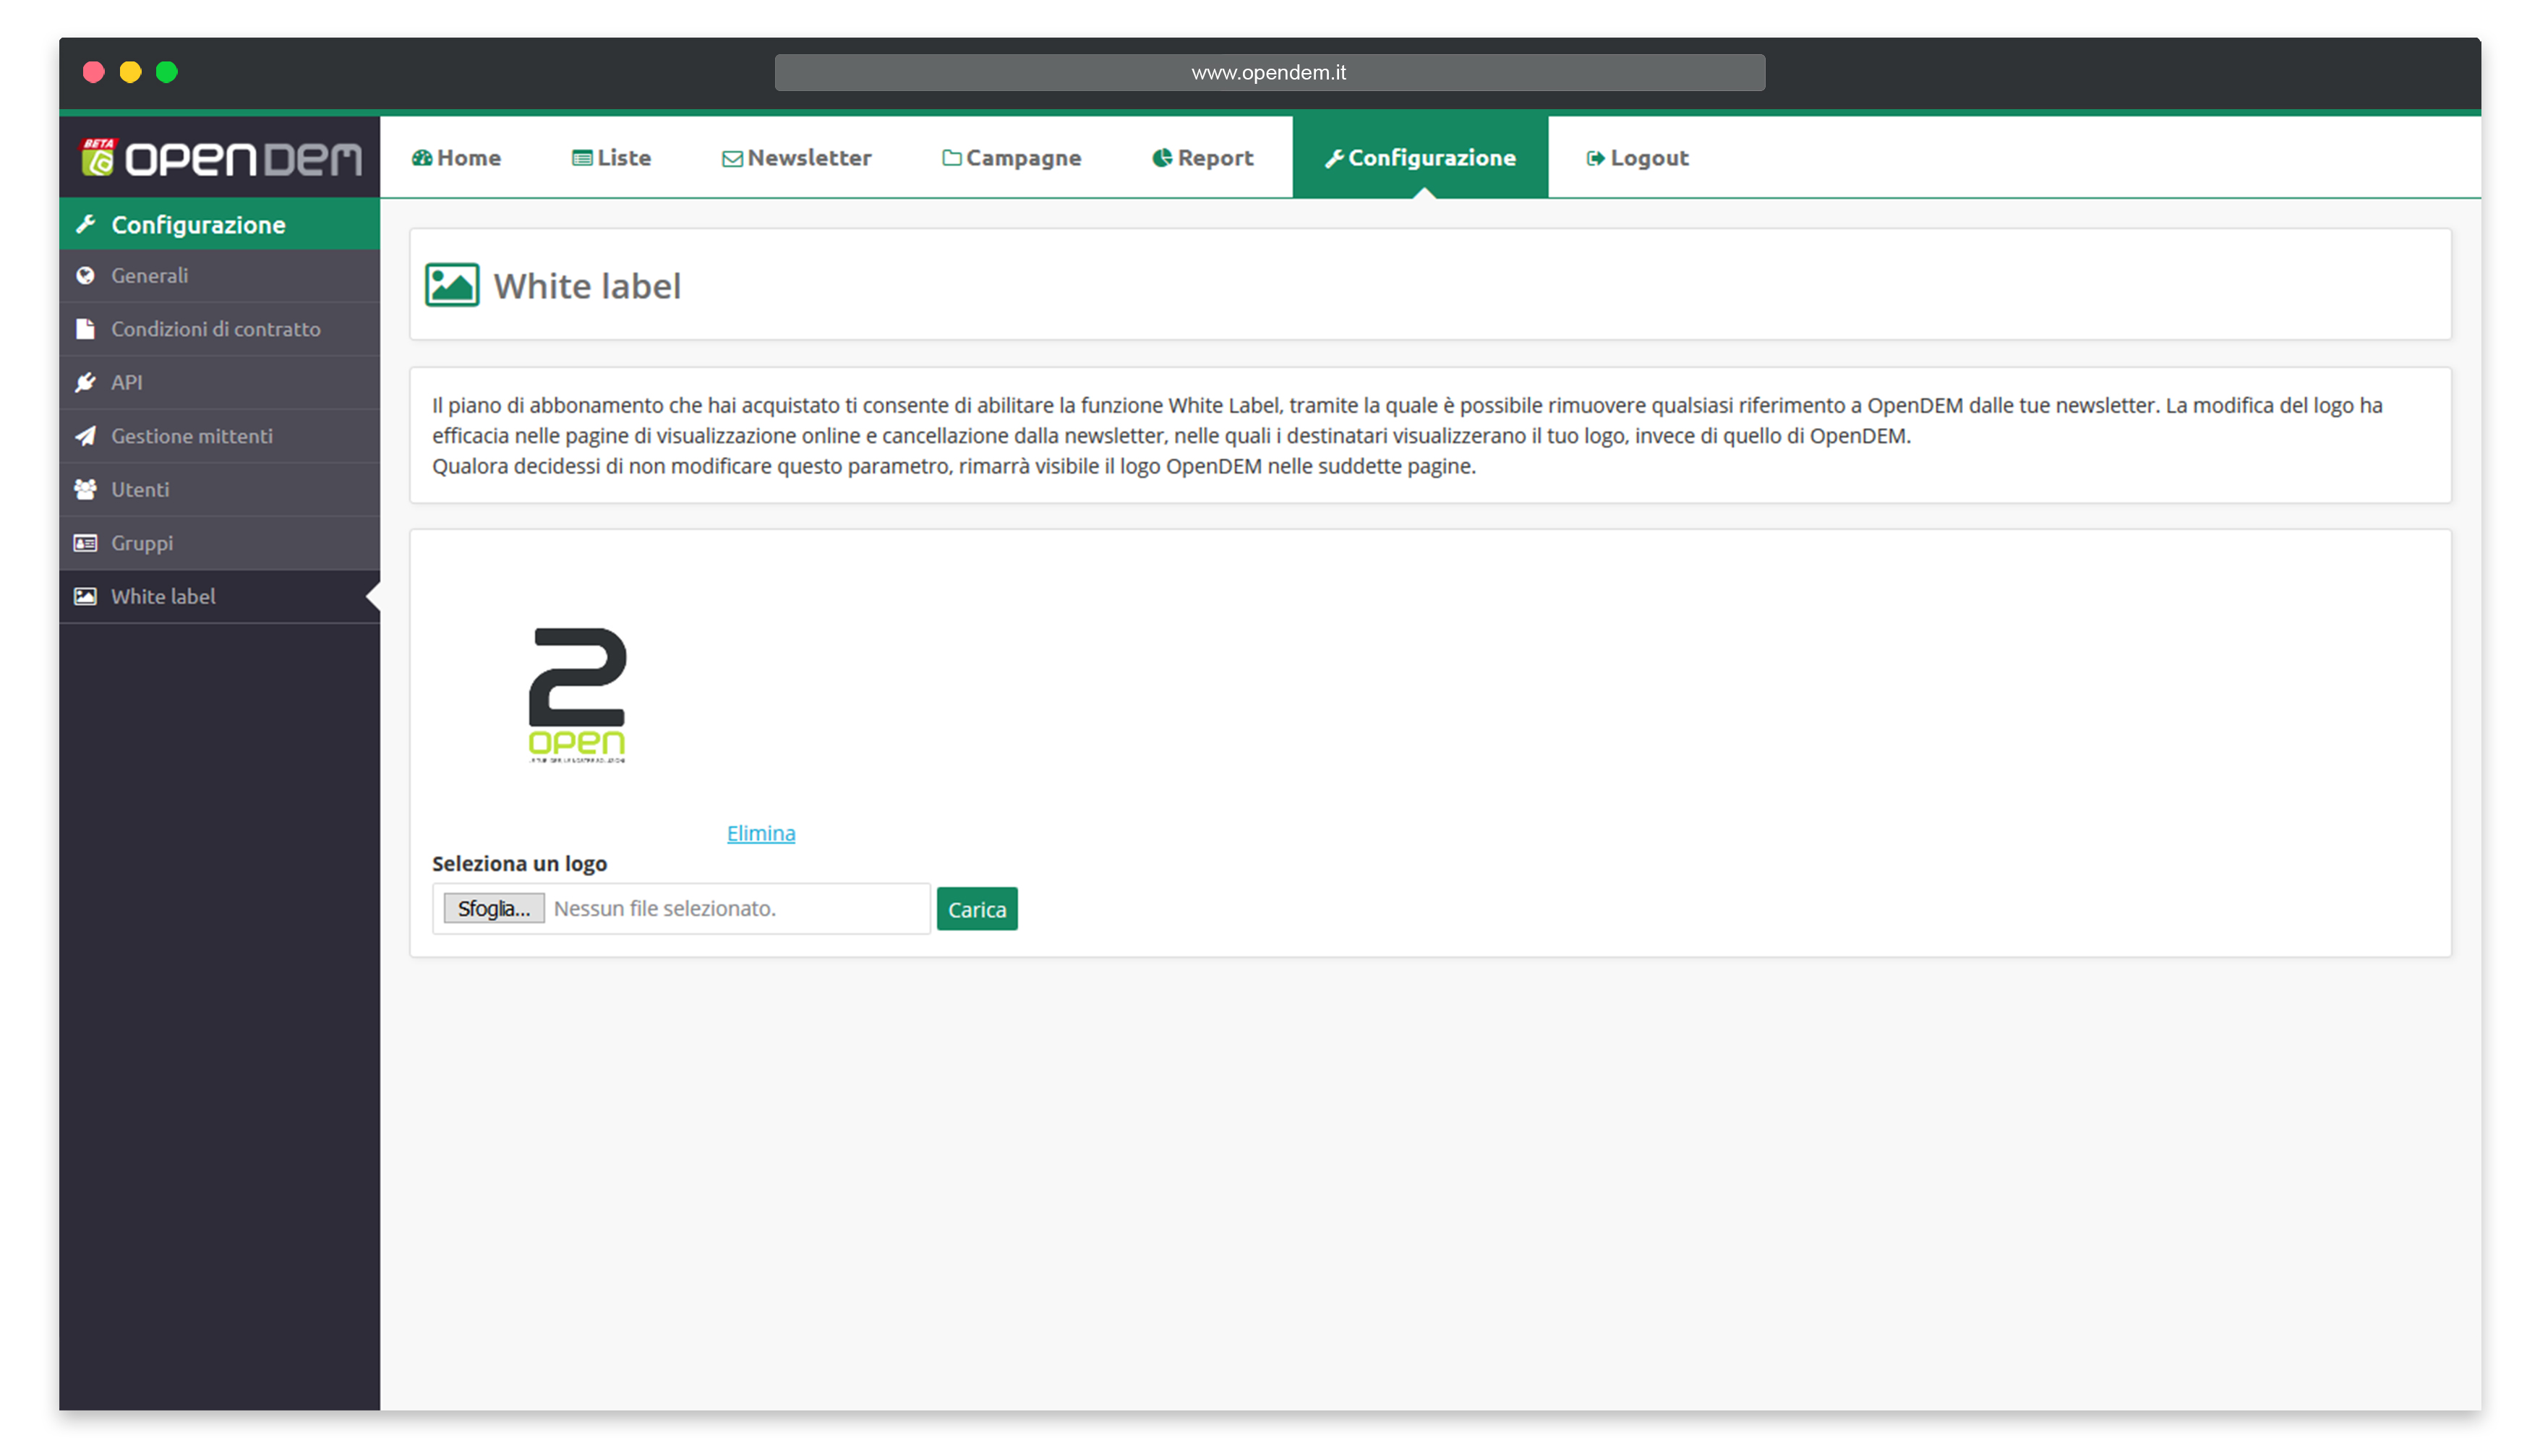Click the Utenti people icon
This screenshot has width=2540, height=1456.
coord(86,489)
